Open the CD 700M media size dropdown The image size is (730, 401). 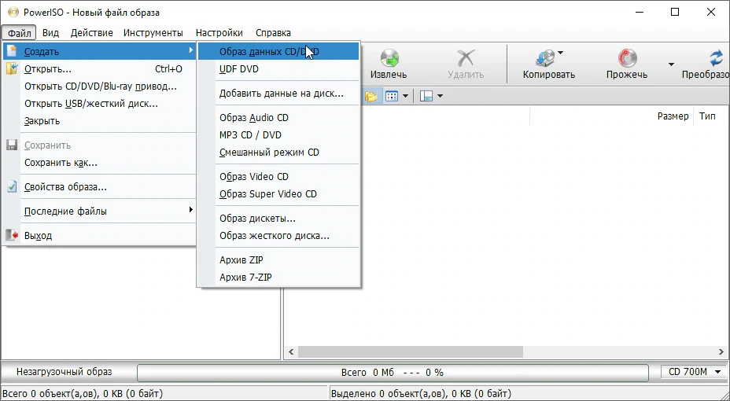click(x=694, y=372)
